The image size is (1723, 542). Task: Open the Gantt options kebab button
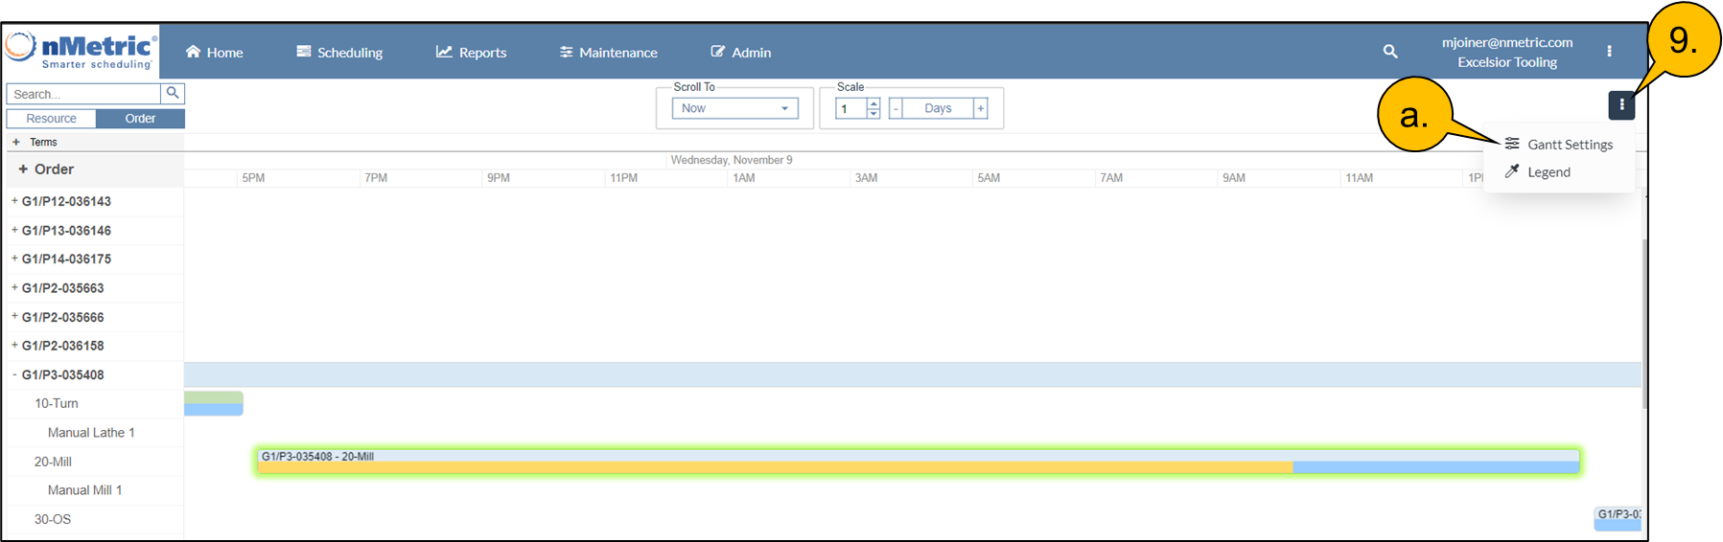pyautogui.click(x=1621, y=105)
